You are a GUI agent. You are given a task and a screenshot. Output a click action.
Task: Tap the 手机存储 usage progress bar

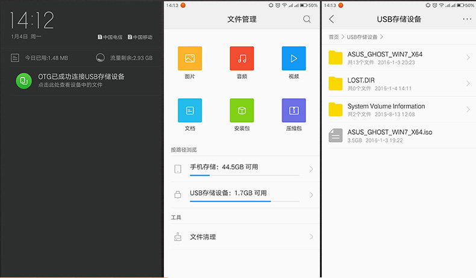(x=245, y=175)
